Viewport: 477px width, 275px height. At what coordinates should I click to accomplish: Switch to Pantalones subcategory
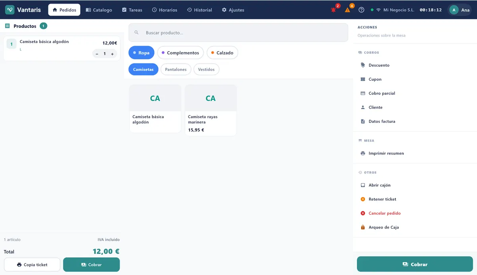pyautogui.click(x=176, y=70)
